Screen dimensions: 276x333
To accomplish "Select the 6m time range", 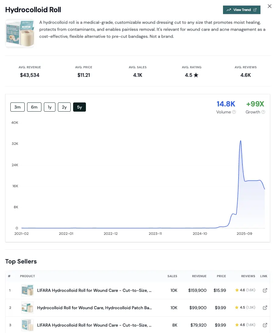I will [x=34, y=107].
